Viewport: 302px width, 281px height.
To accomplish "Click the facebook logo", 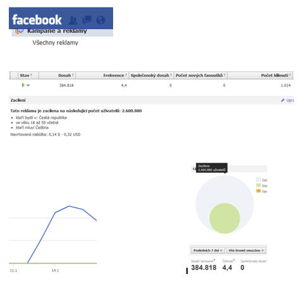I will click(37, 20).
